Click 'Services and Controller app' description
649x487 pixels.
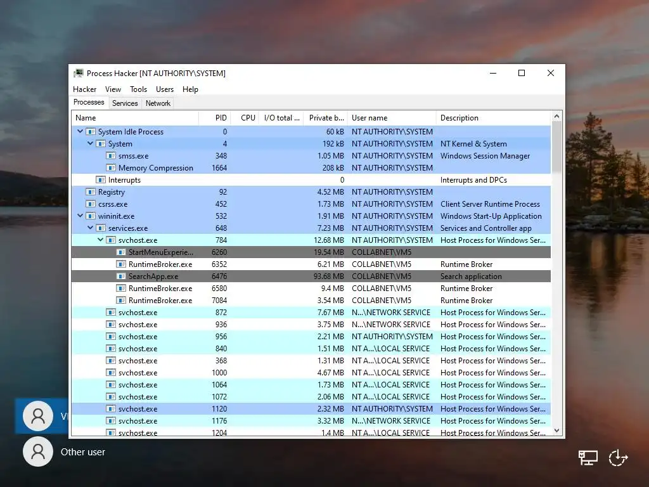click(486, 228)
